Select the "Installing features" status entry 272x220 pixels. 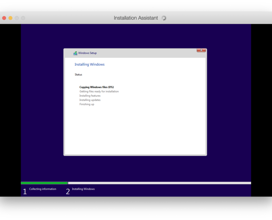tap(90, 96)
